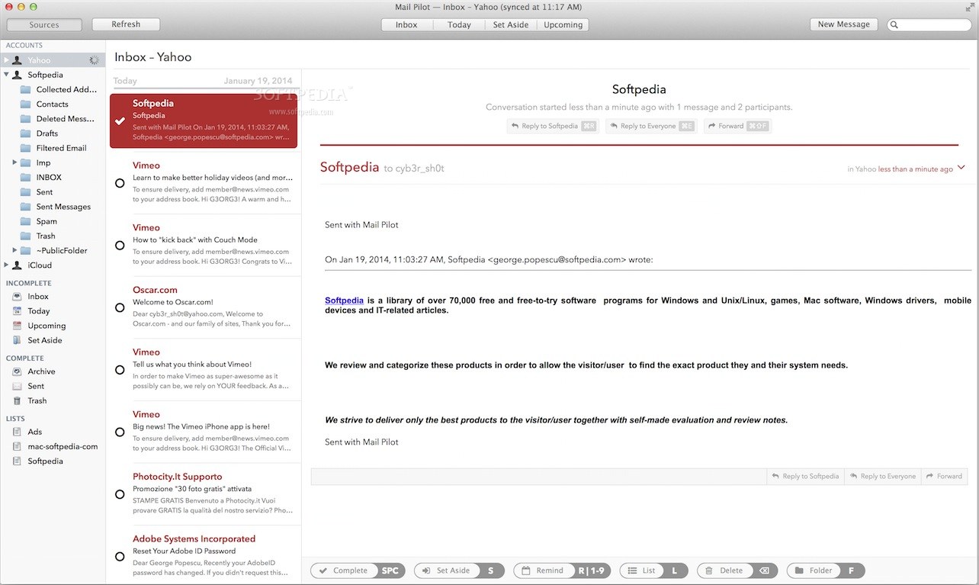This screenshot has height=585, width=979.
Task: Click the Set Aside icon in sidebar
Action: coord(17,340)
